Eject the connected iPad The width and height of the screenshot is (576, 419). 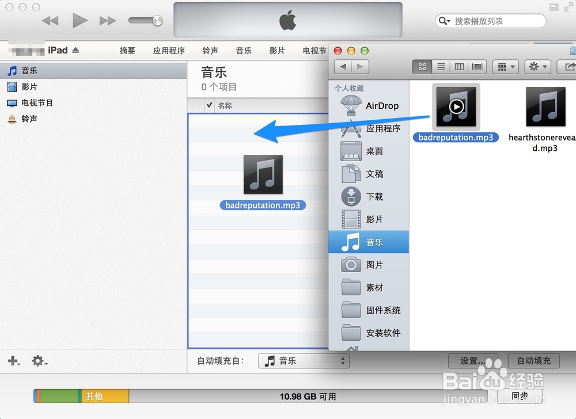tap(75, 50)
